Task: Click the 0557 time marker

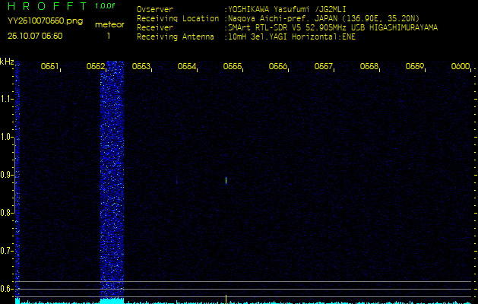Action: [324, 66]
